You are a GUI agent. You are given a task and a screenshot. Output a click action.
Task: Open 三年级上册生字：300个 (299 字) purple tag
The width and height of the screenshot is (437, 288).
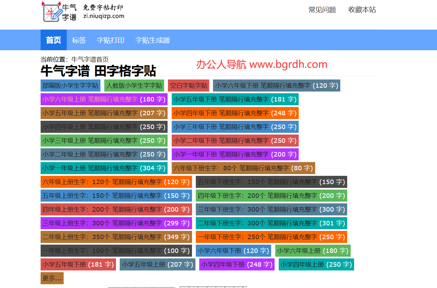point(116,223)
